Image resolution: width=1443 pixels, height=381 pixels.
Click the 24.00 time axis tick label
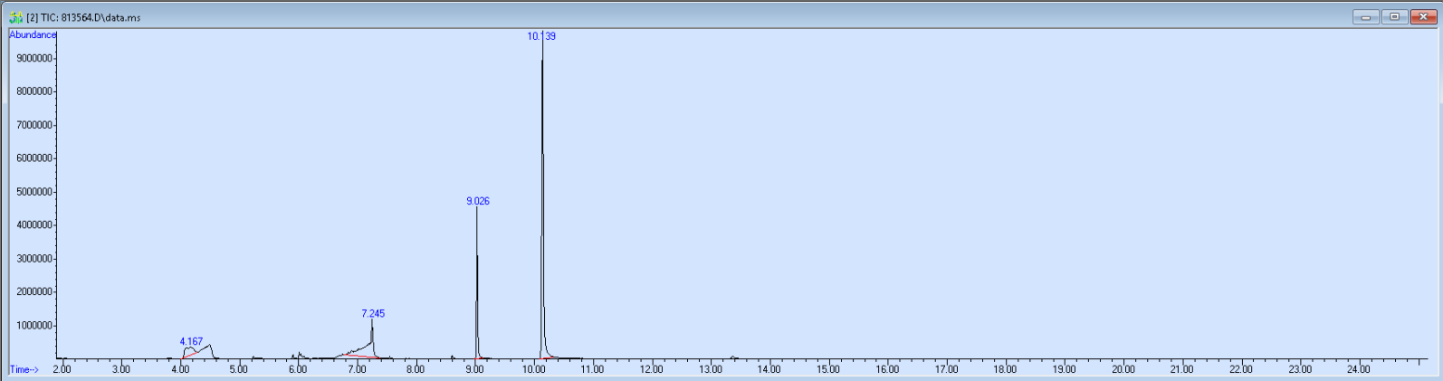click(1358, 369)
